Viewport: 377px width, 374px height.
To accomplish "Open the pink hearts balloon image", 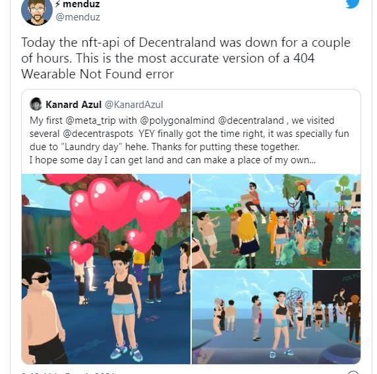I will click(106, 269).
